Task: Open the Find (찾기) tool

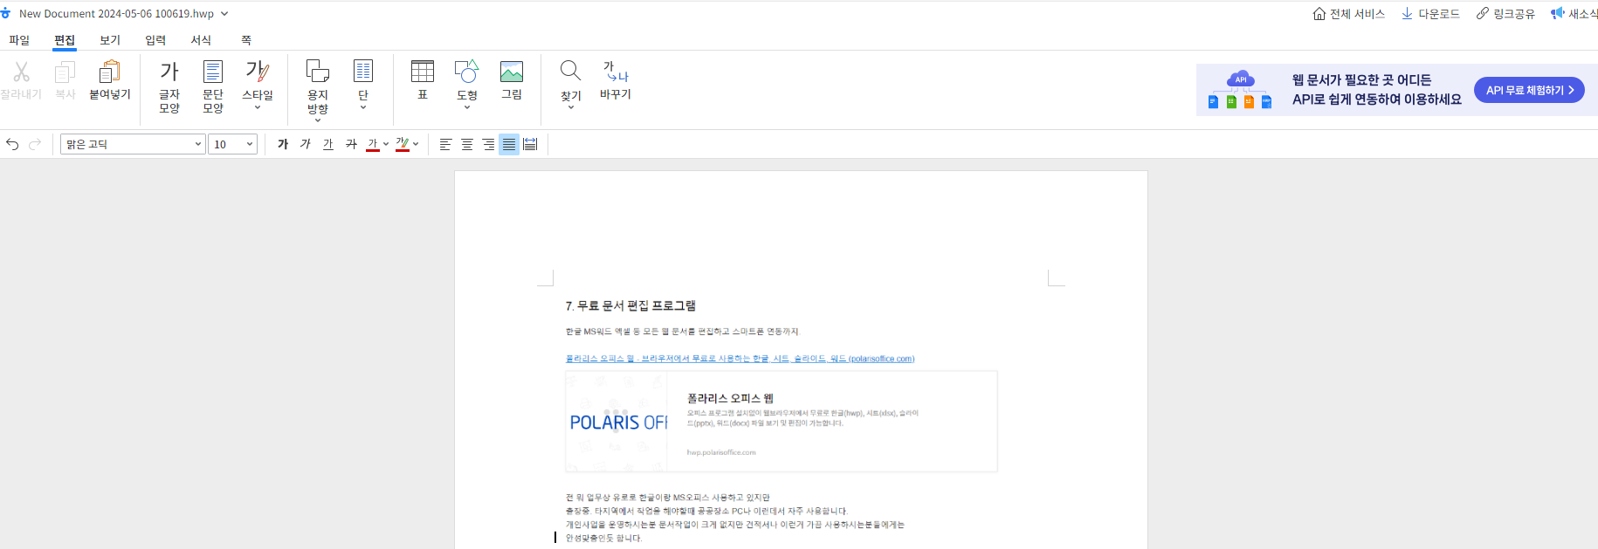Action: click(x=571, y=84)
